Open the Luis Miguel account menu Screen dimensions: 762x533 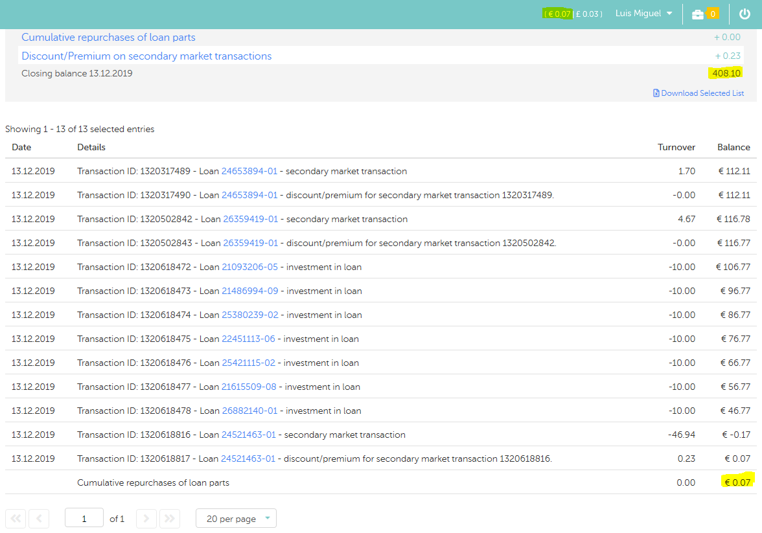click(x=643, y=14)
